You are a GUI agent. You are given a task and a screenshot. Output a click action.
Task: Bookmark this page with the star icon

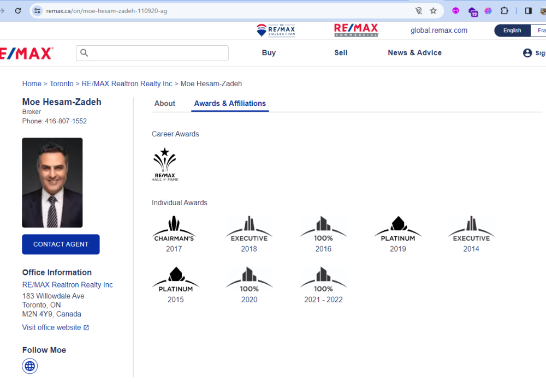click(433, 11)
